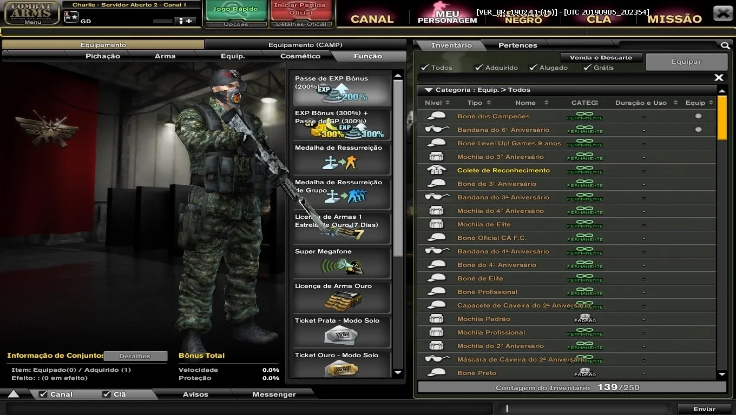This screenshot has width=736, height=415.
Task: Toggle the Grátis filter checkbox
Action: click(x=587, y=68)
